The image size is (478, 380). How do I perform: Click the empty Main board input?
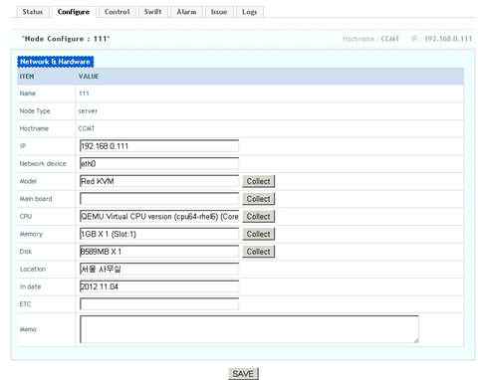point(159,199)
